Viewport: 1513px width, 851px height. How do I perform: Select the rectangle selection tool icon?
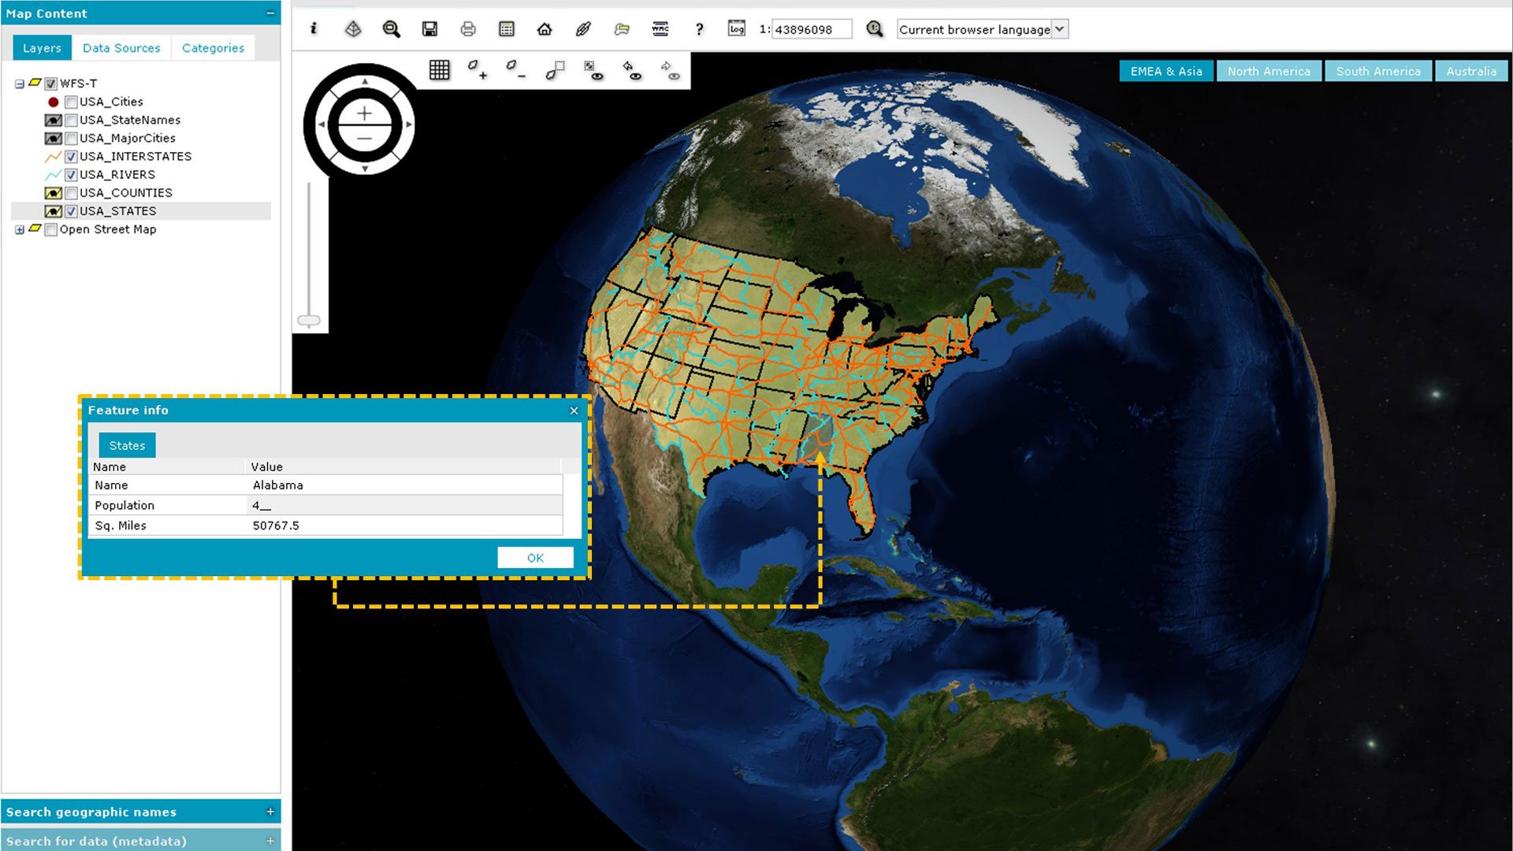[555, 70]
